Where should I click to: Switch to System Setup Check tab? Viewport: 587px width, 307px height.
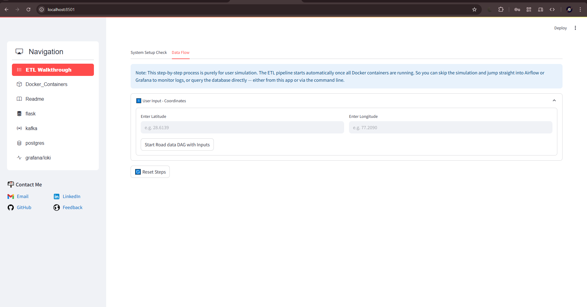point(149,53)
